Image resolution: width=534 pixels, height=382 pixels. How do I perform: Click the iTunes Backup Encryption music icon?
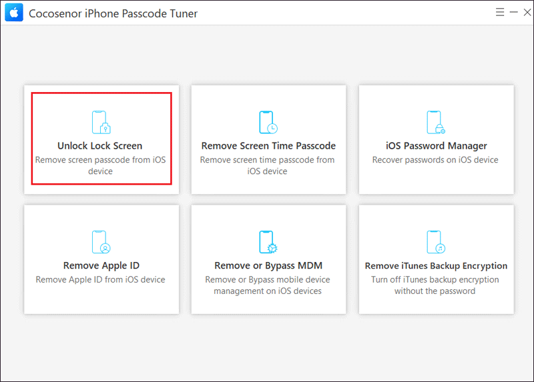(436, 242)
